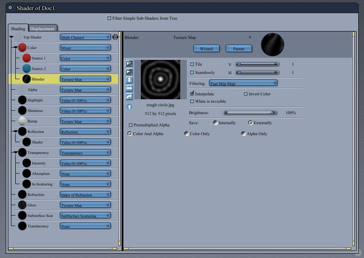Click the trash icon beside Top Shader
Screen dimensions: 364x258
pos(115,37)
